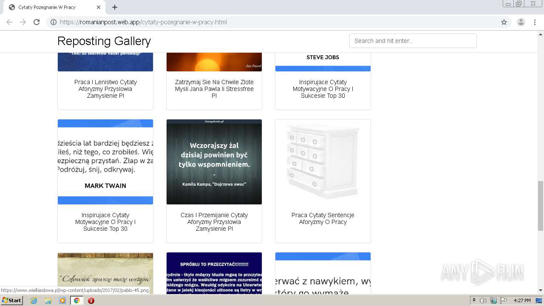
Task: Open Windows Media Player from taskbar
Action: tap(62, 300)
